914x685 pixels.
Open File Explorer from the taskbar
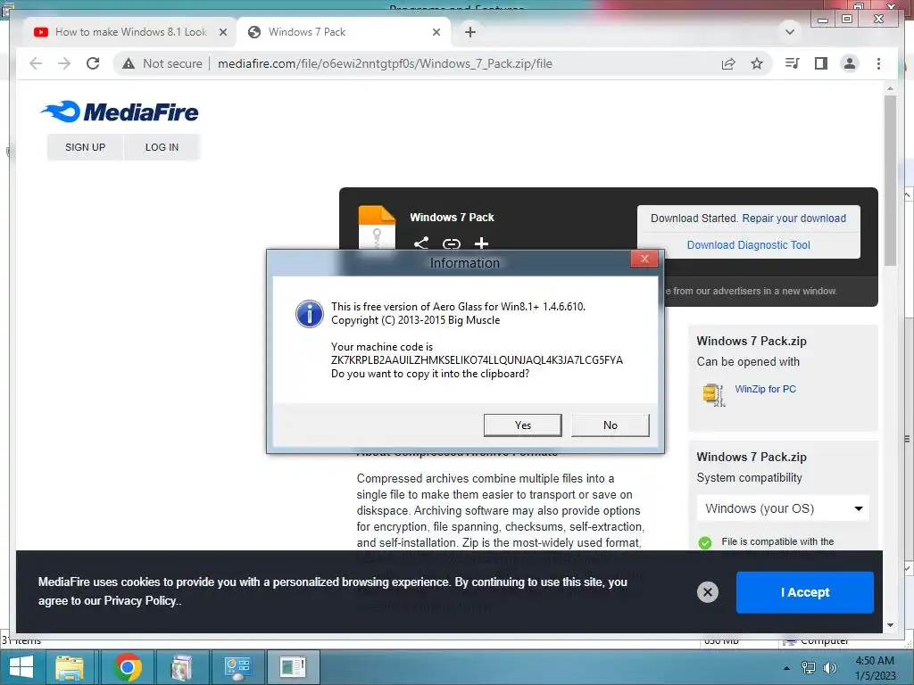point(70,667)
